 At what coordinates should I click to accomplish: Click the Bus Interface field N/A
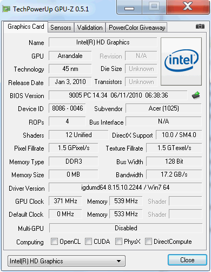point(163,121)
